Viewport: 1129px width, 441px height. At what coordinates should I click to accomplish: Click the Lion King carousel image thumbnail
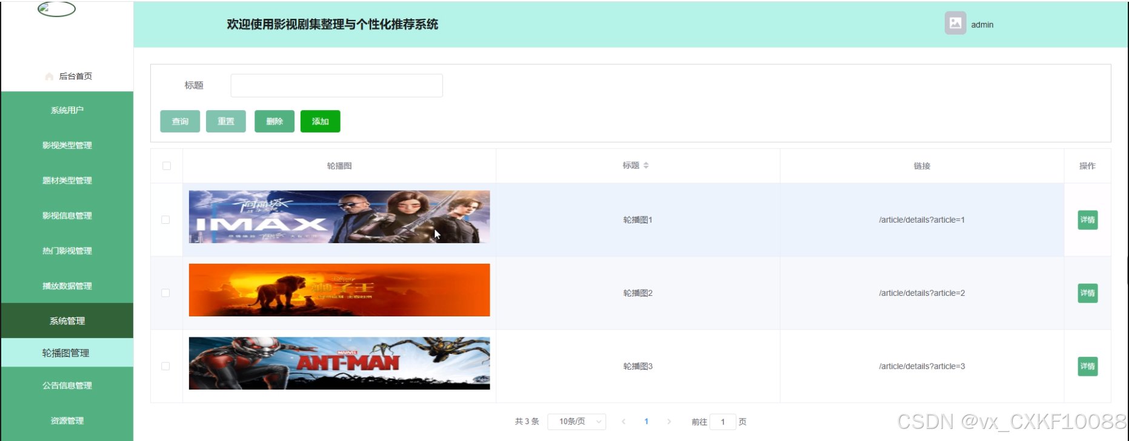click(x=339, y=290)
